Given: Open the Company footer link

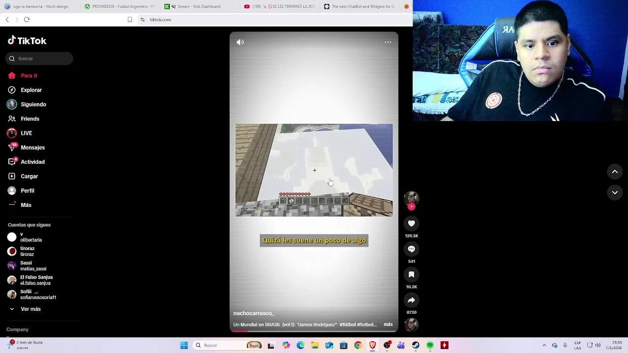Looking at the screenshot, I should pyautogui.click(x=17, y=329).
